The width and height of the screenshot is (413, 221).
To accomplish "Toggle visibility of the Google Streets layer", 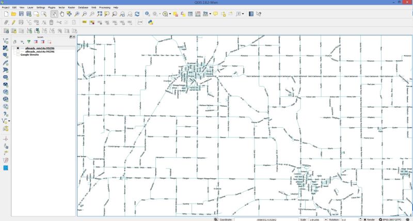I will [x=18, y=55].
